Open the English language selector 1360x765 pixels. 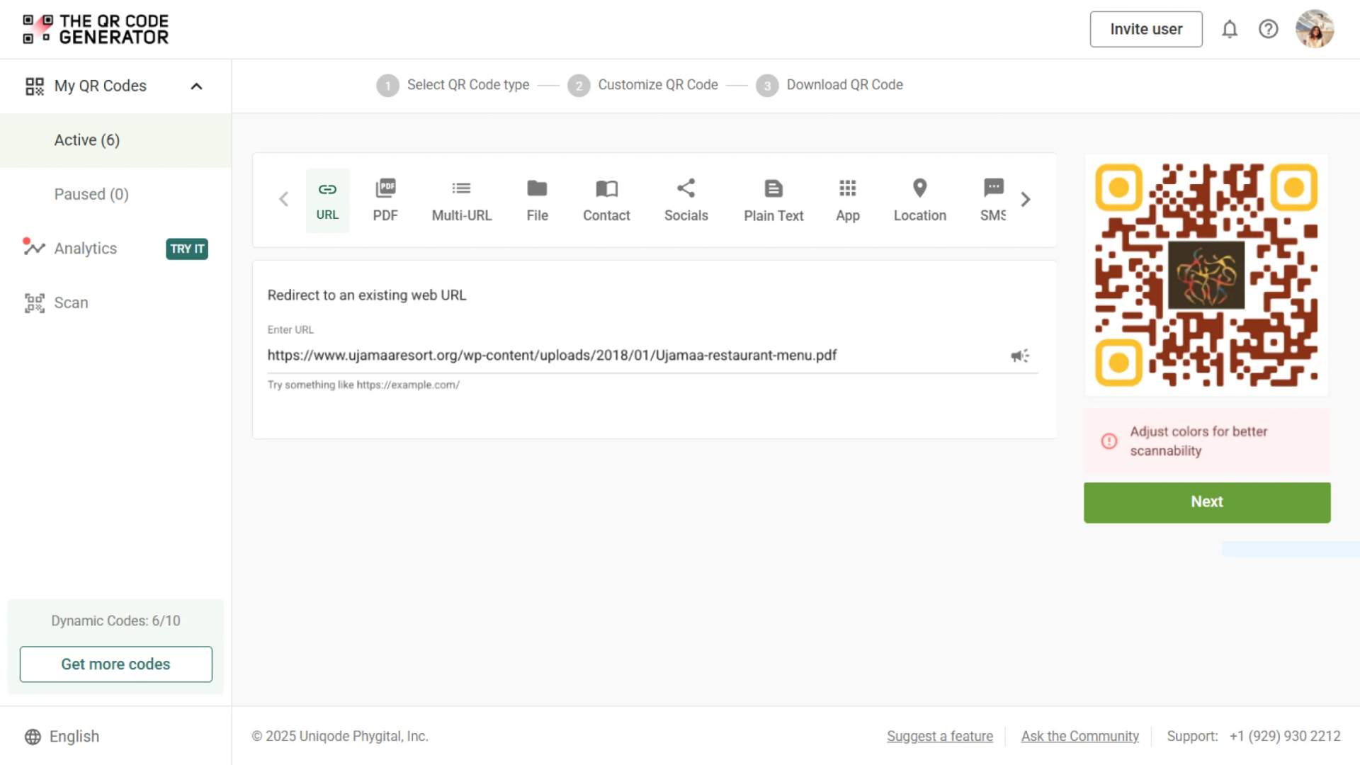pyautogui.click(x=62, y=737)
